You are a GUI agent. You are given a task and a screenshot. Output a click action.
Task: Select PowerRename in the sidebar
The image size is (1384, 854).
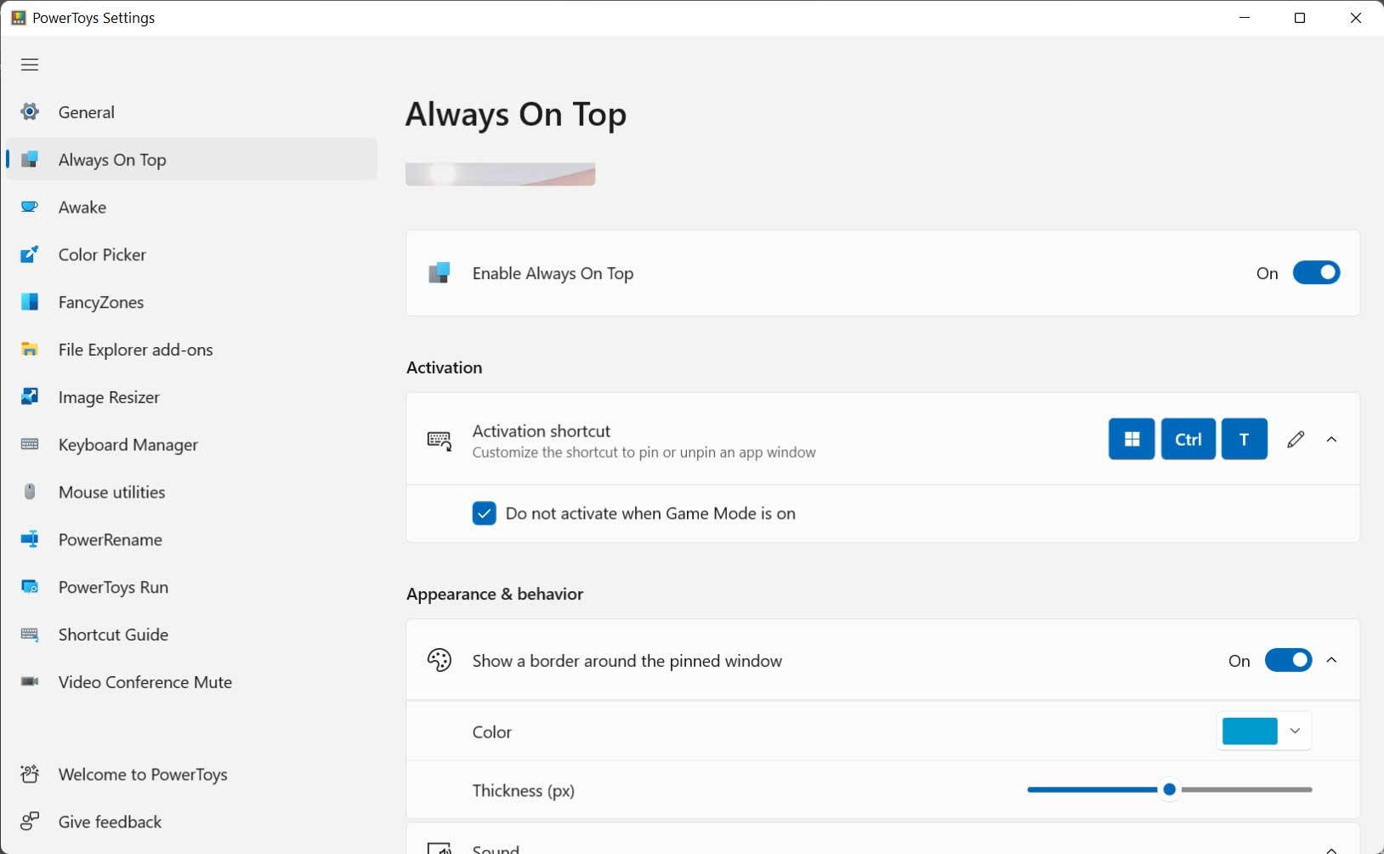[191, 539]
